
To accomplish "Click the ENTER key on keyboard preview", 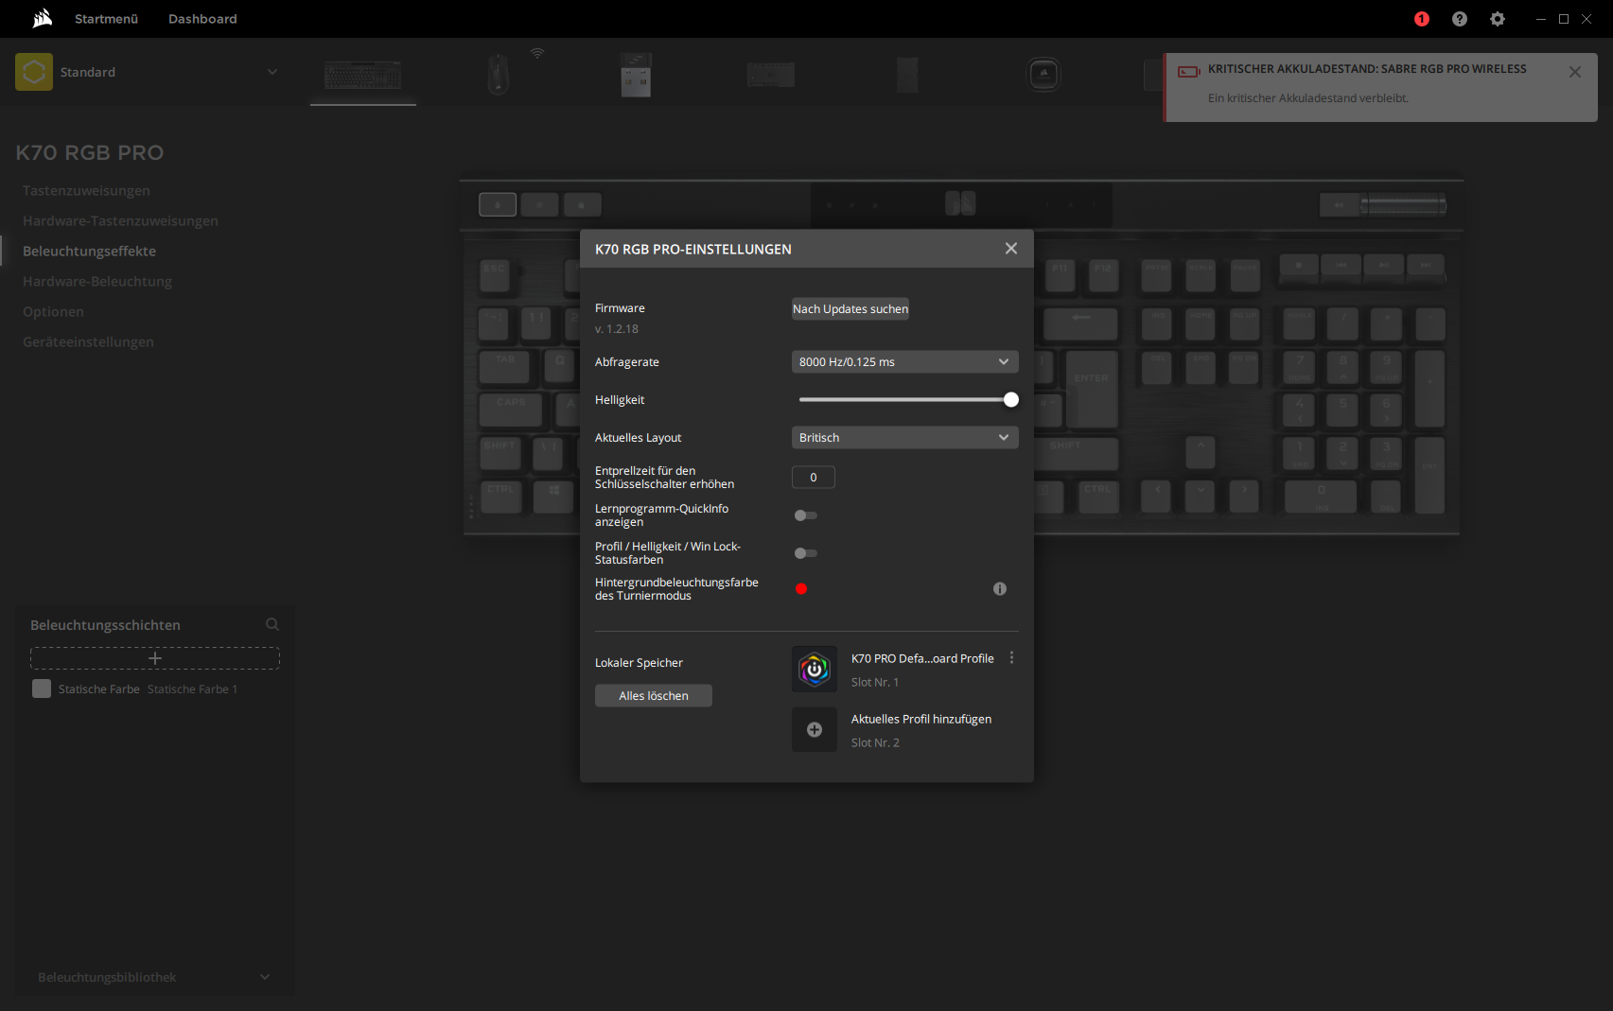I will [x=1092, y=388].
